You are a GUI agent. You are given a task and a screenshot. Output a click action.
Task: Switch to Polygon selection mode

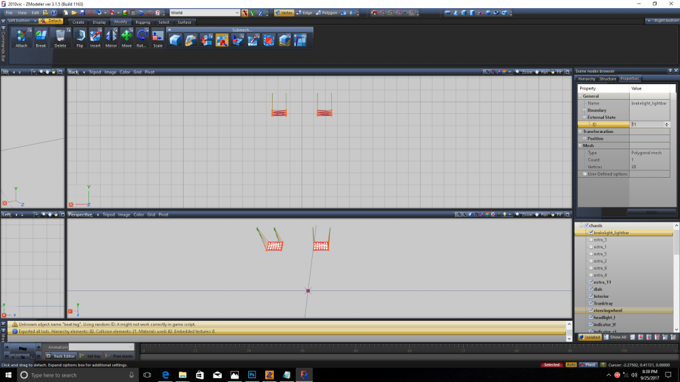tap(326, 13)
